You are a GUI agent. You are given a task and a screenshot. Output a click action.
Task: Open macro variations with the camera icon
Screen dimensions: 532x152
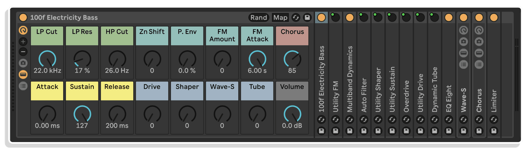pyautogui.click(x=23, y=63)
